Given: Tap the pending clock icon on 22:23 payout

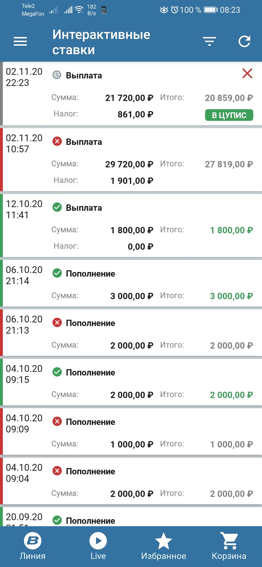Looking at the screenshot, I should [x=57, y=75].
